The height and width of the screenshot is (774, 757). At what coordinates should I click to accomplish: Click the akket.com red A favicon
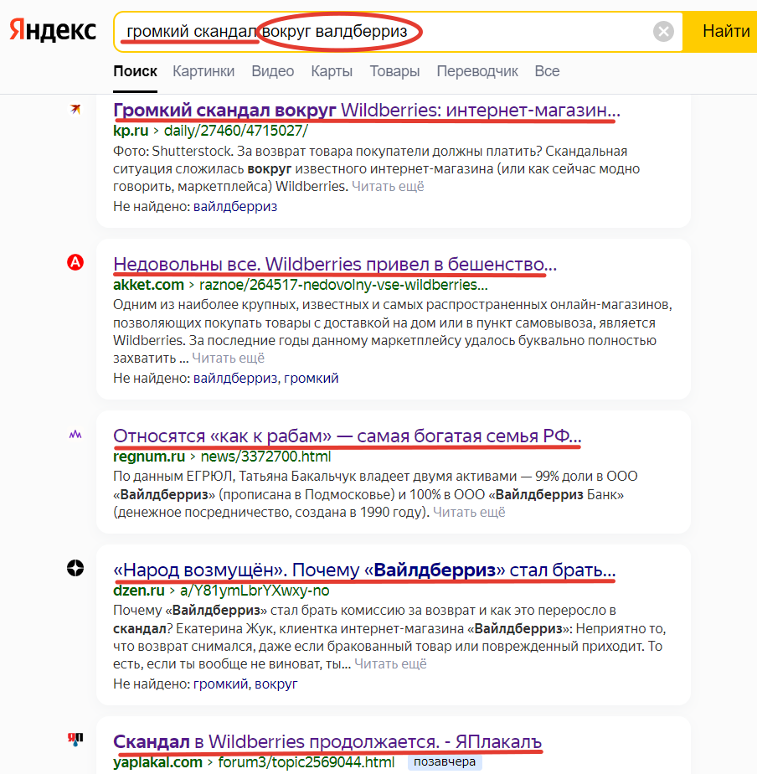pyautogui.click(x=75, y=262)
